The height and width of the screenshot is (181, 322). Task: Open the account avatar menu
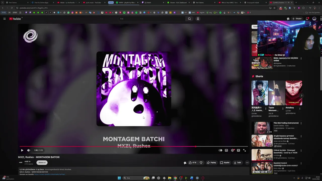314,19
